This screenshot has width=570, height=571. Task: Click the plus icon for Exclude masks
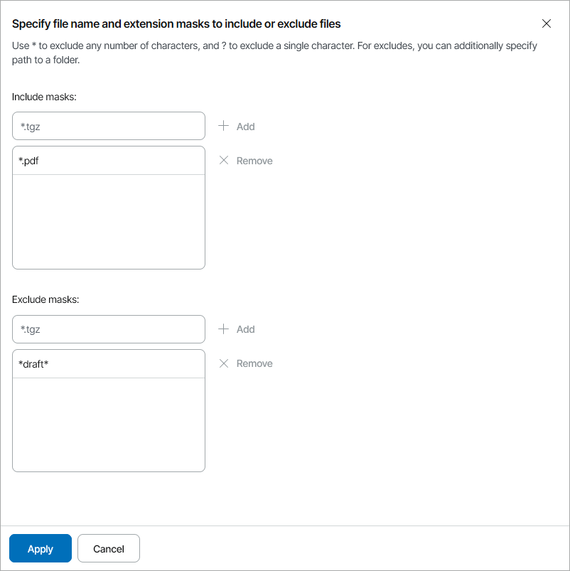[x=224, y=329]
